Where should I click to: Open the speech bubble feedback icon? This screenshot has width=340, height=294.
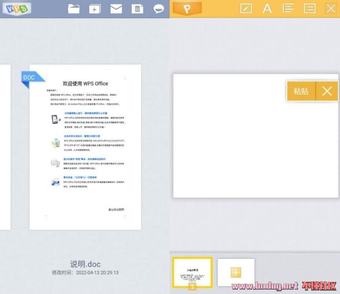(159, 9)
